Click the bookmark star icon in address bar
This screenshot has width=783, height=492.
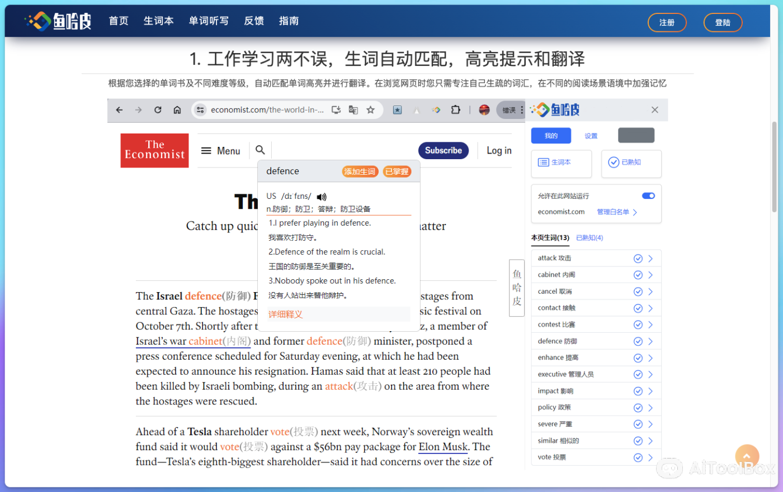[x=370, y=110]
